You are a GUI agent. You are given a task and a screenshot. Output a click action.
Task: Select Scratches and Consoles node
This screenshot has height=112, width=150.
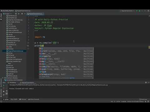[x=13, y=80]
